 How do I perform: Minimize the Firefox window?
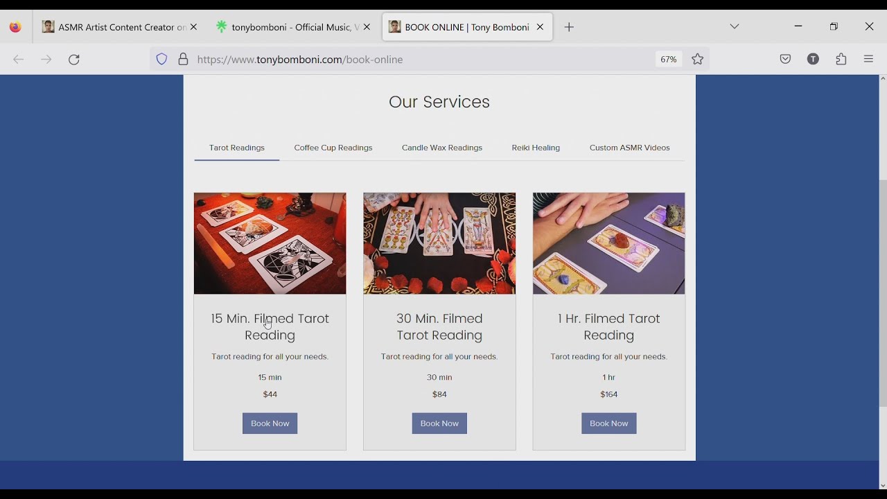tap(798, 27)
